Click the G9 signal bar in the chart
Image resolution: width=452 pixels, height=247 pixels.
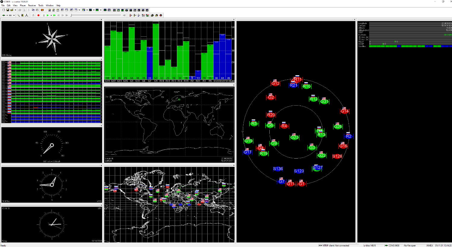(x=156, y=51)
